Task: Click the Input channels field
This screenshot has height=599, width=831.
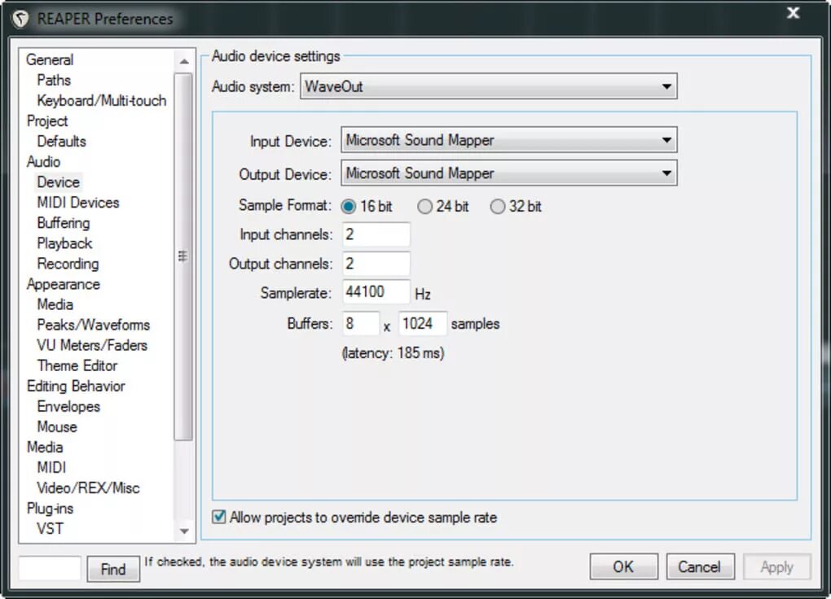Action: point(376,234)
